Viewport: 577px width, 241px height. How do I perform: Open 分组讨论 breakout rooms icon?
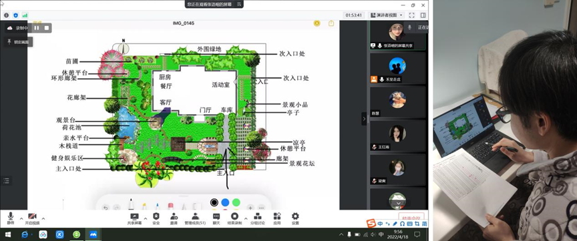tap(258, 218)
